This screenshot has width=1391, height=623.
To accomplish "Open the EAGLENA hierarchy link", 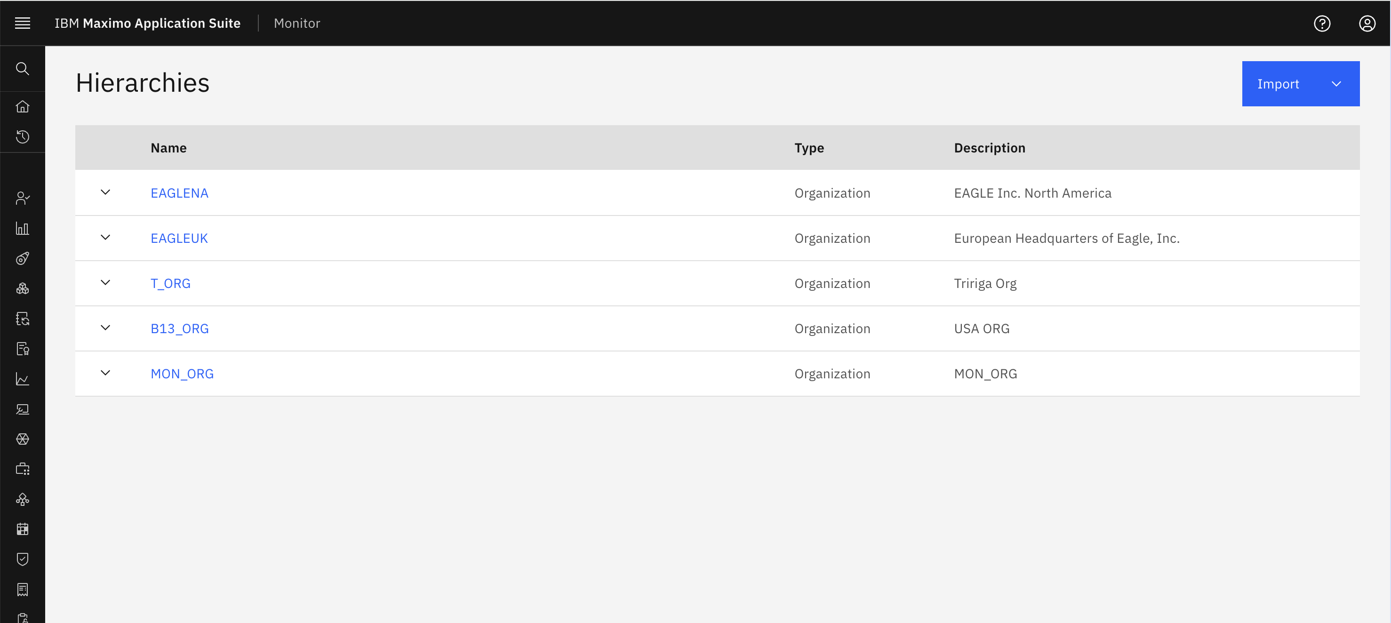I will point(179,193).
